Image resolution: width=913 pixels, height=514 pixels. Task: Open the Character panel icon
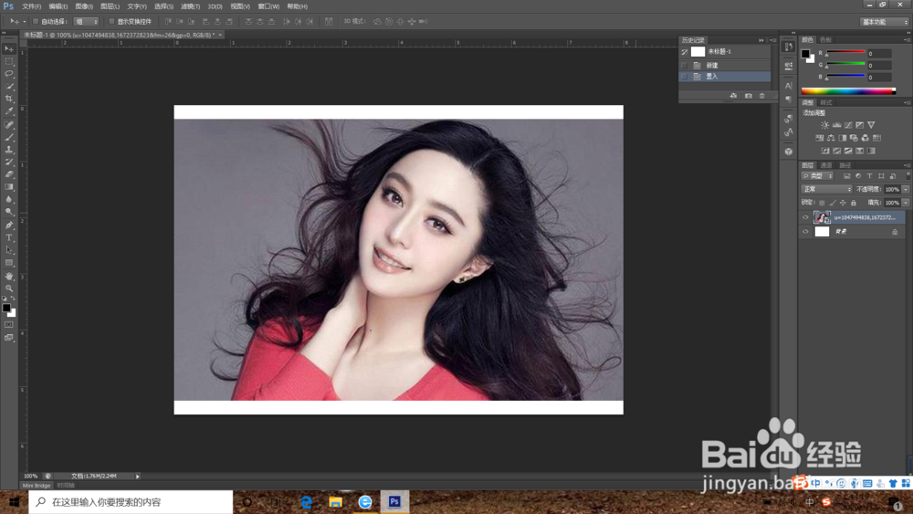(789, 86)
